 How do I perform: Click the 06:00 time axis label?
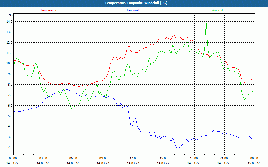(73, 158)
